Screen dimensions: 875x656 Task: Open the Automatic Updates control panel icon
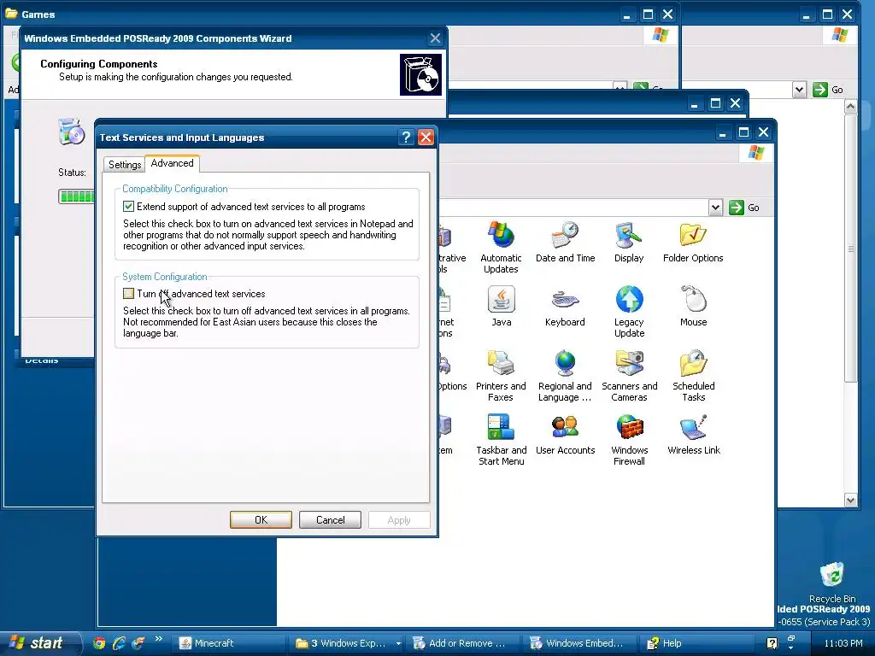click(501, 247)
